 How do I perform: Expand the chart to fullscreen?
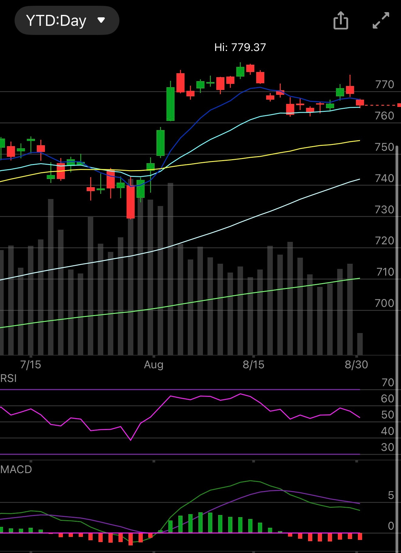point(381,20)
